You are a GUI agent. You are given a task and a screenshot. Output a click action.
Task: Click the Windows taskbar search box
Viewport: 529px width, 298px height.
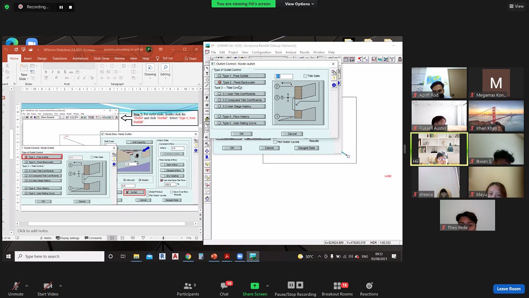click(60, 257)
